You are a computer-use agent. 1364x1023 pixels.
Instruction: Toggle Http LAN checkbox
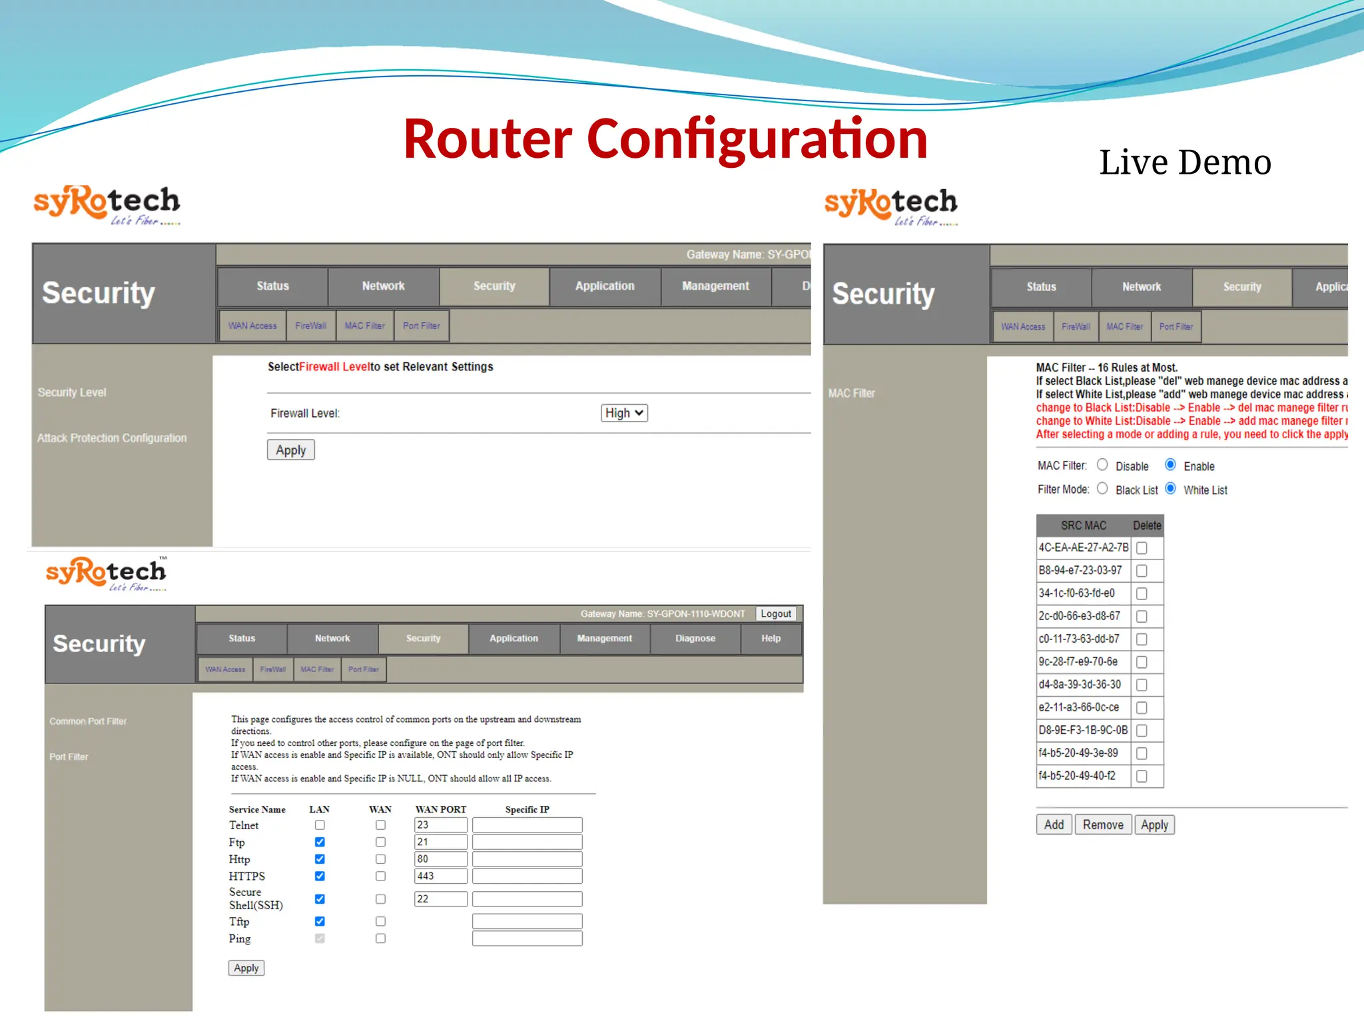pyautogui.click(x=320, y=859)
